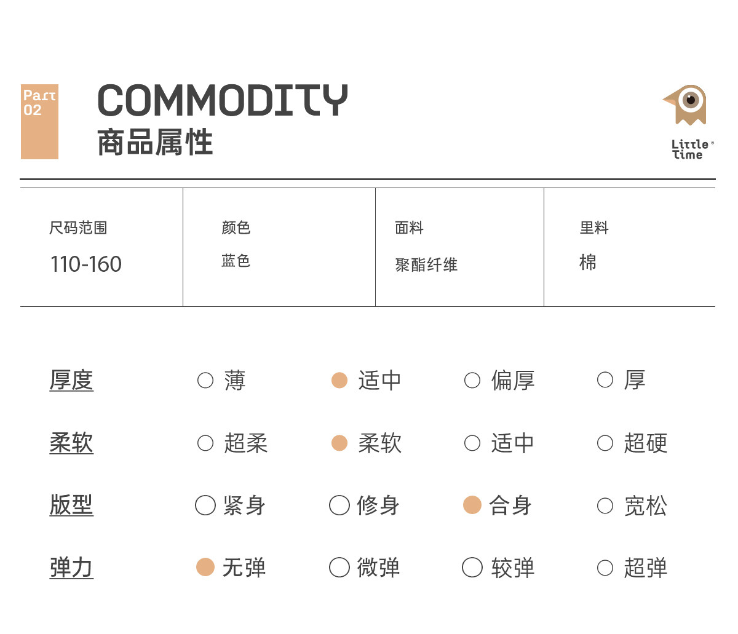Click the 110-160 size range value
The image size is (738, 634).
click(x=86, y=264)
